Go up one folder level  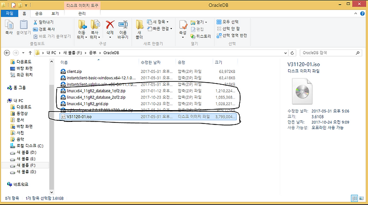[x=30, y=53]
